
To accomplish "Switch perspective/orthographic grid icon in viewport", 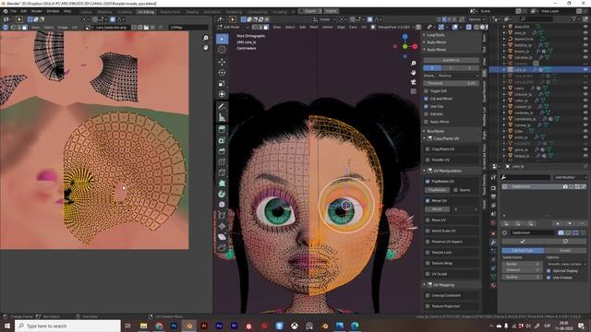I will pos(414,91).
